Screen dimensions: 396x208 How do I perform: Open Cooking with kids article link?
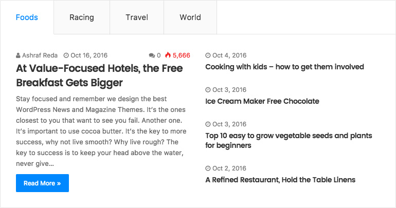coord(284,67)
